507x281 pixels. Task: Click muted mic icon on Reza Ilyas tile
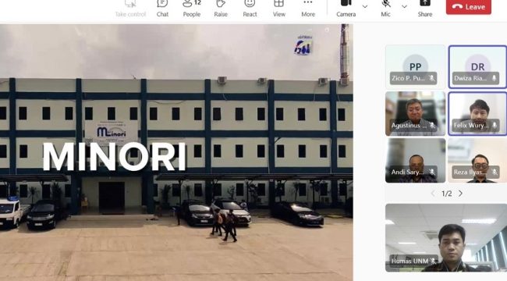click(x=494, y=172)
